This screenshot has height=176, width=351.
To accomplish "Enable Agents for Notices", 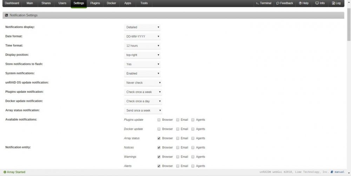I will [193, 147].
